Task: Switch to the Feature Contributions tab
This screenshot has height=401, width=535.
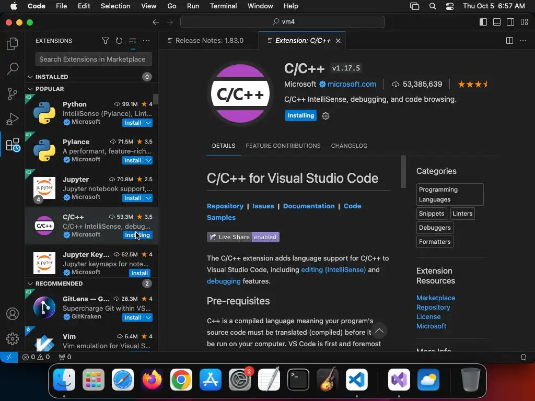Action: pos(283,146)
